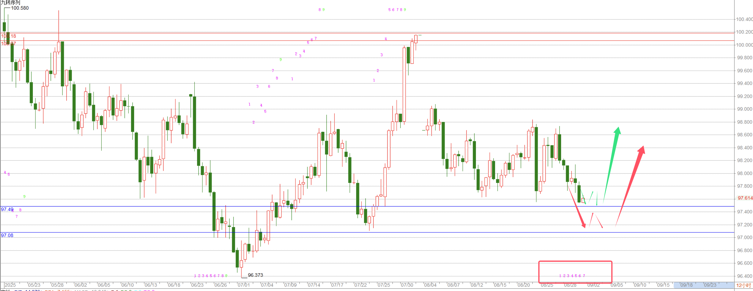Click the 08/04 date on time axis
Image resolution: width=753 pixels, height=291 pixels.
coord(430,285)
